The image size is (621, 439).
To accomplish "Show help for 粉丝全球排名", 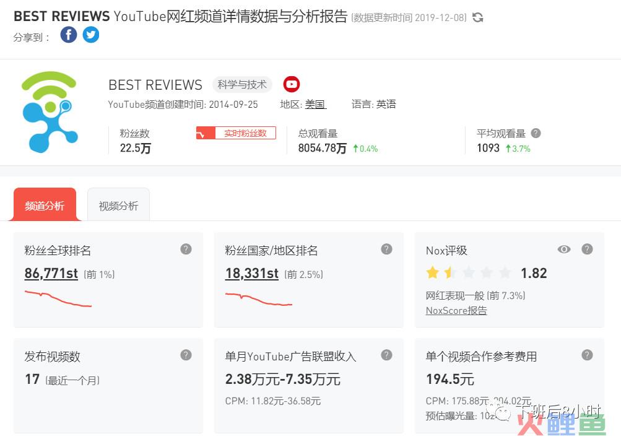I will coord(186,249).
